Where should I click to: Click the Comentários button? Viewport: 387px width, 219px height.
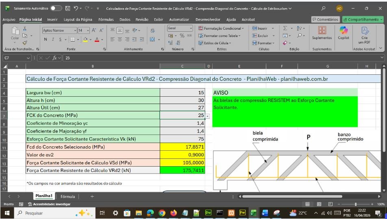click(325, 19)
